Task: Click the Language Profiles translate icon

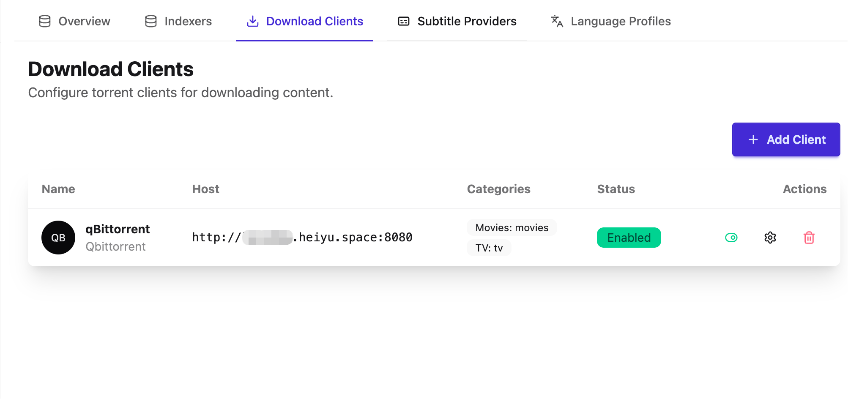Action: 557,21
